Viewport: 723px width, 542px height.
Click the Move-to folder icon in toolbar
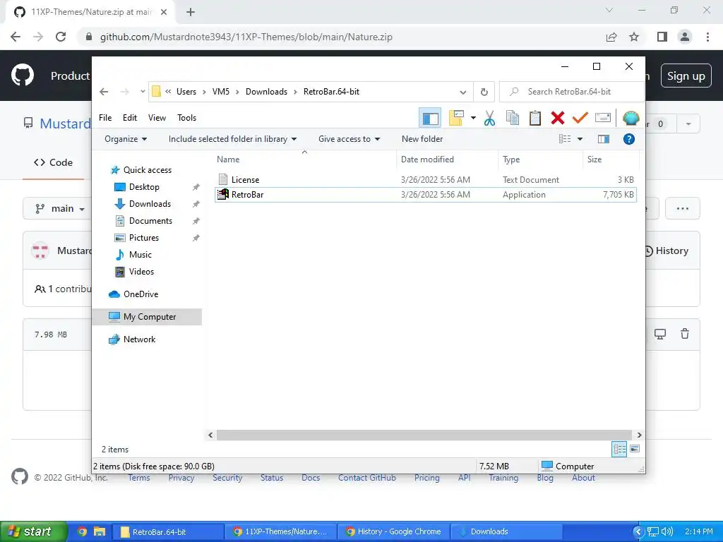(x=456, y=118)
